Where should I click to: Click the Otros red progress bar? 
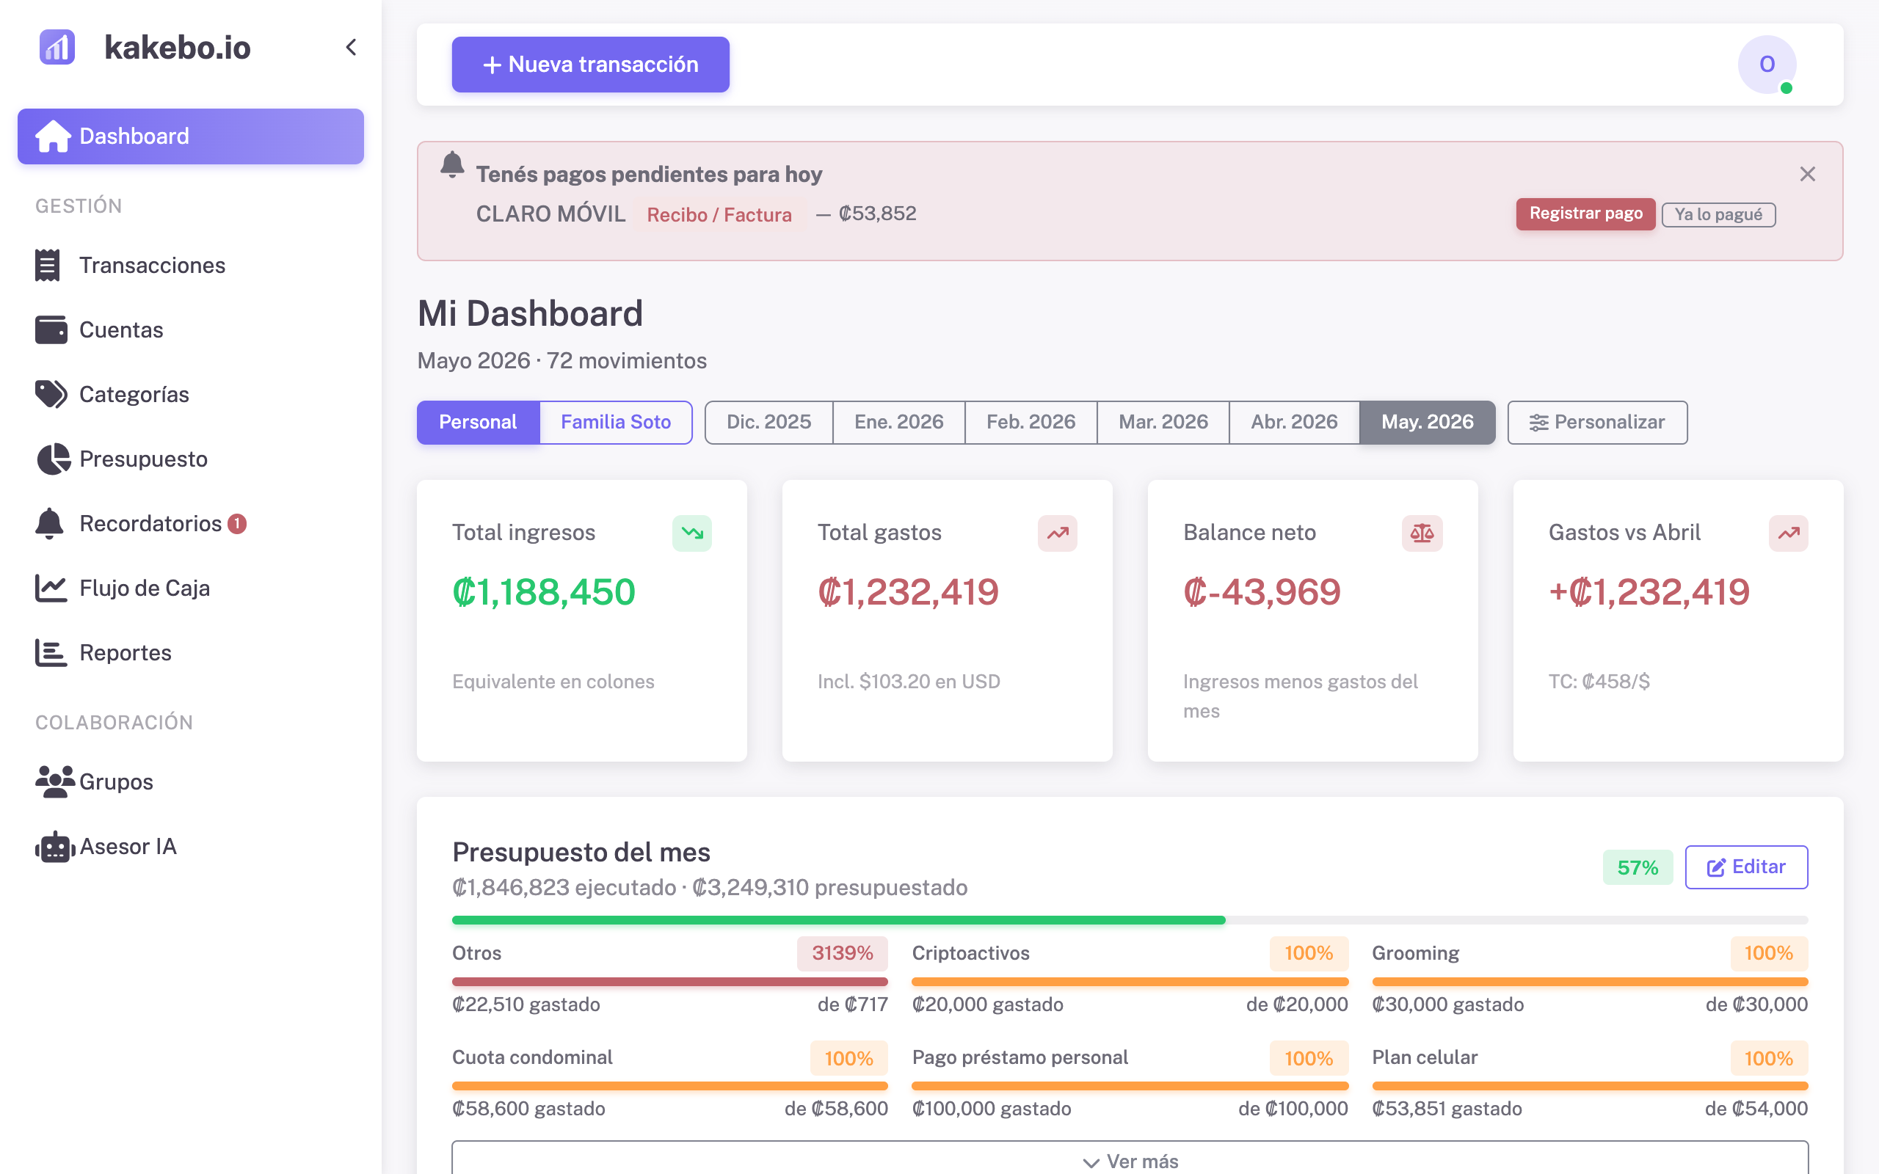tap(670, 982)
